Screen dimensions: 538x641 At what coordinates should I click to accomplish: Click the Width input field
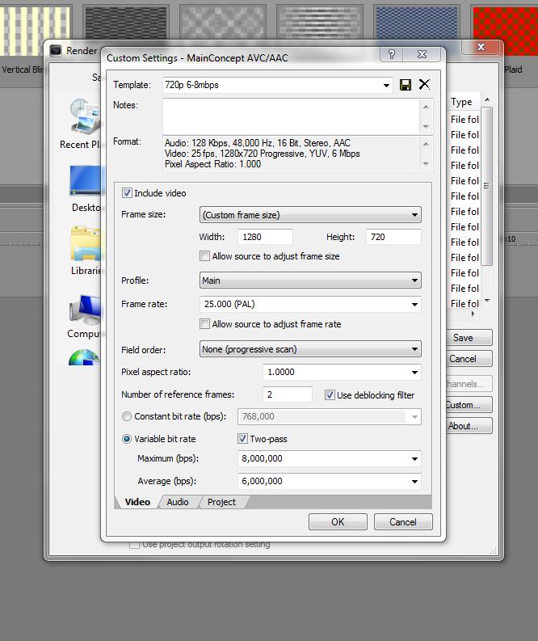[265, 237]
